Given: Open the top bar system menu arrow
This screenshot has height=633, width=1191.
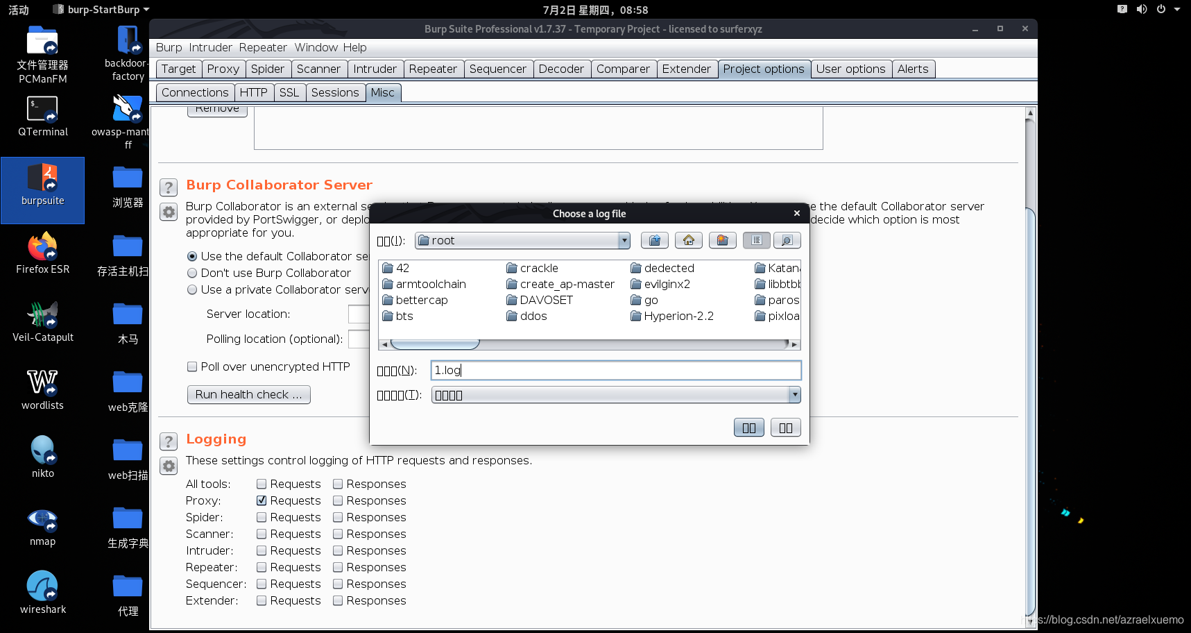Looking at the screenshot, I should (1177, 9).
